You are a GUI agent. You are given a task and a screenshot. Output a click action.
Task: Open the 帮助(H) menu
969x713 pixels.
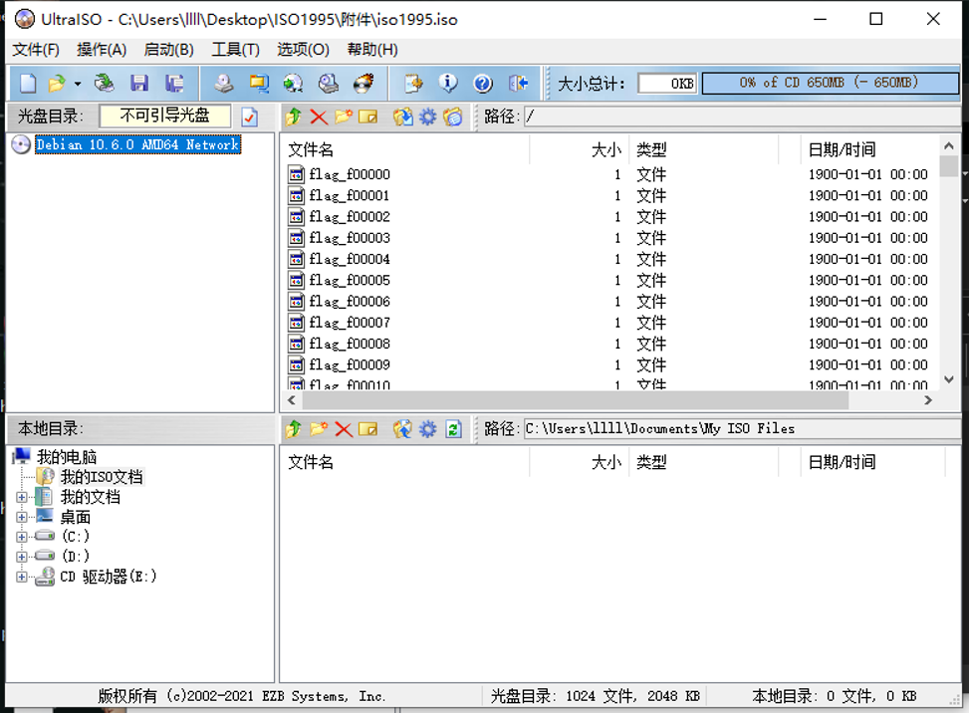[x=372, y=50]
